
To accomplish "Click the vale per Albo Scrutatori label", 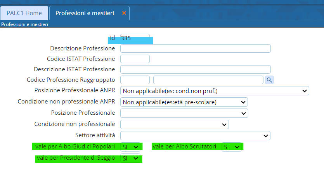I will 184,147.
